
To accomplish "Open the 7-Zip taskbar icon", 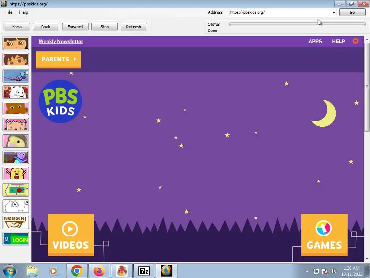I will click(x=144, y=271).
